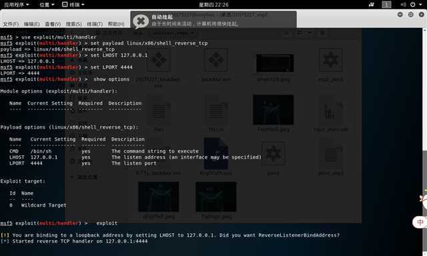Minimize the terminal window

pos(400,15)
